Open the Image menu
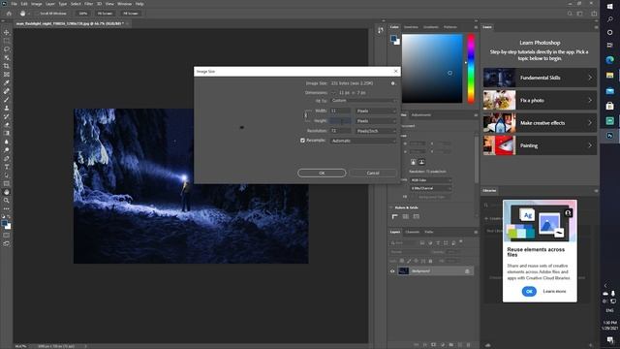 pyautogui.click(x=37, y=4)
